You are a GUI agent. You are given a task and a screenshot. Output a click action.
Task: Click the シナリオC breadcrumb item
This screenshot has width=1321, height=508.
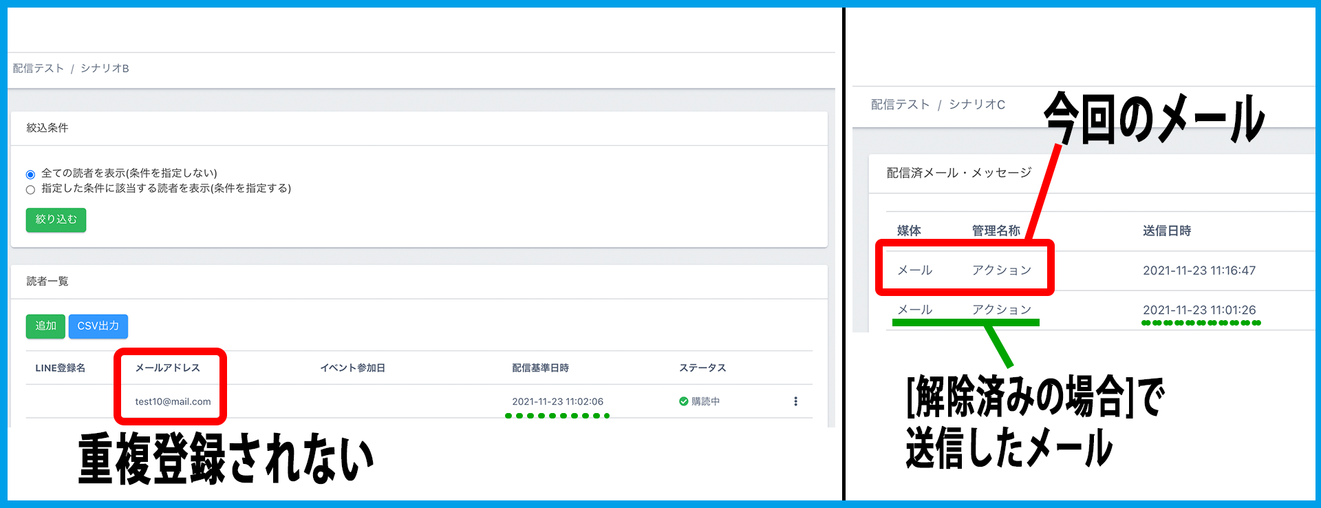977,105
